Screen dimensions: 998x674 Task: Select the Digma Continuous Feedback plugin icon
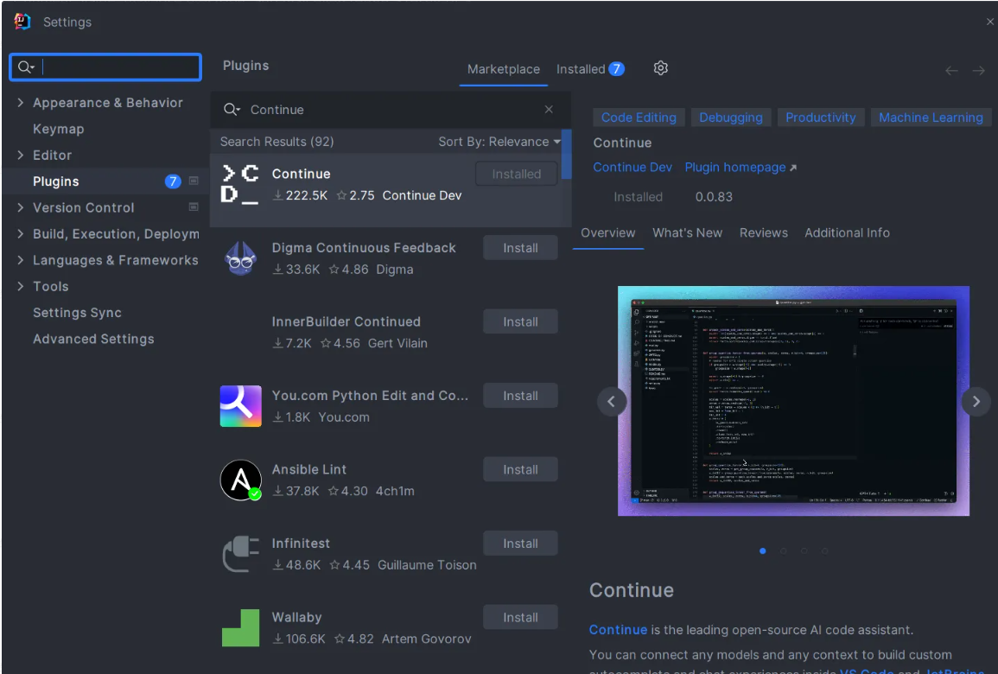(240, 258)
